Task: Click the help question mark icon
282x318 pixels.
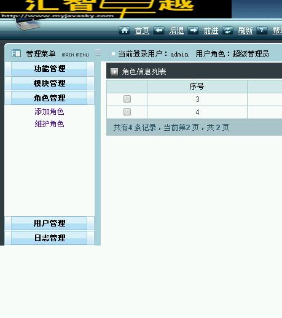Action: pos(262,31)
